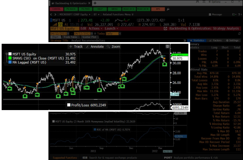Collapse the side panel with double chevron
The width and height of the screenshot is (243, 160).
tap(185, 41)
